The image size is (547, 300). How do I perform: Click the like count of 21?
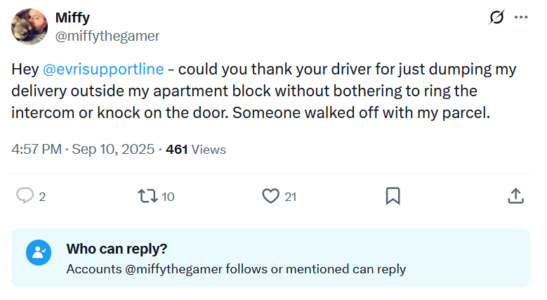tap(290, 197)
